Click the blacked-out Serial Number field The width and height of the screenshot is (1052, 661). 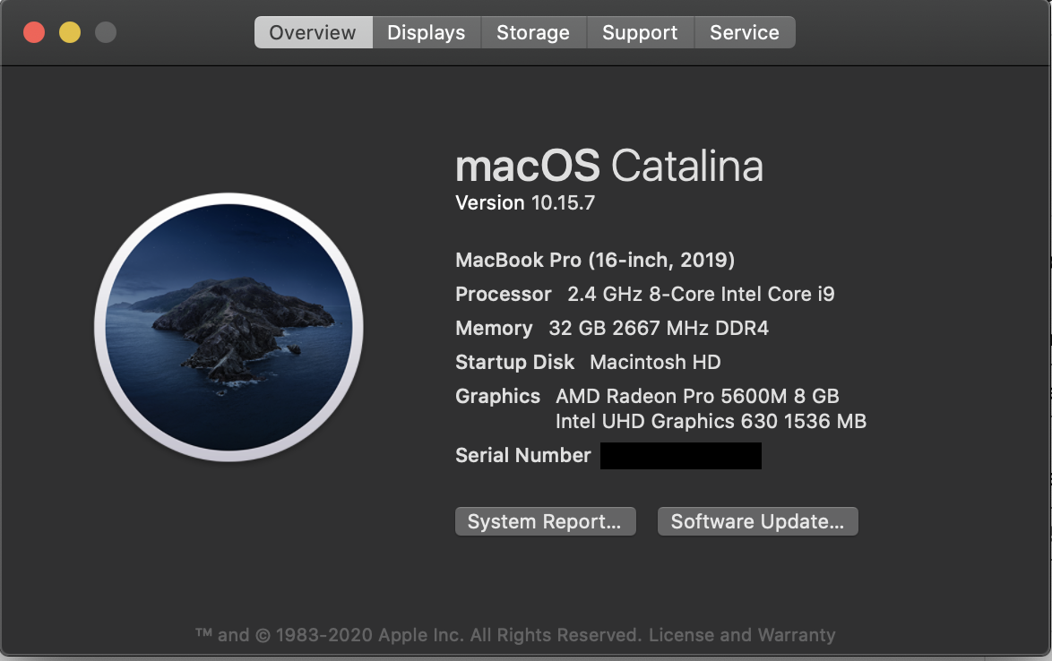click(680, 456)
